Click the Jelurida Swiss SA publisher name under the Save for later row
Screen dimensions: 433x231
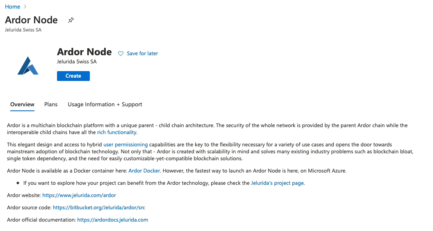pyautogui.click(x=77, y=62)
